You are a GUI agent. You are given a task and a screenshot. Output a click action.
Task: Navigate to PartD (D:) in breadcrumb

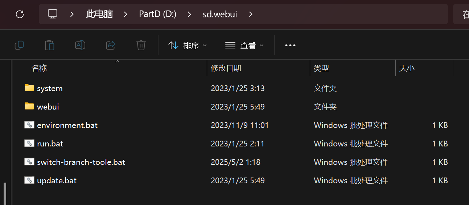pyautogui.click(x=157, y=14)
